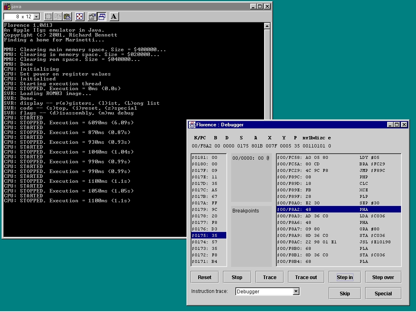Click the processor flags value 00110101

point(314,146)
